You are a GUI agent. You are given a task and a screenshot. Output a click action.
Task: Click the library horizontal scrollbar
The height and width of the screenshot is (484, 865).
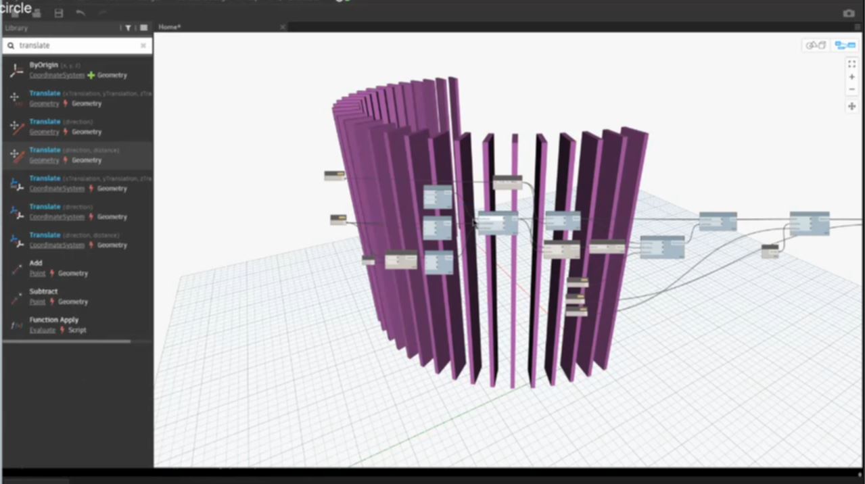[x=66, y=341]
